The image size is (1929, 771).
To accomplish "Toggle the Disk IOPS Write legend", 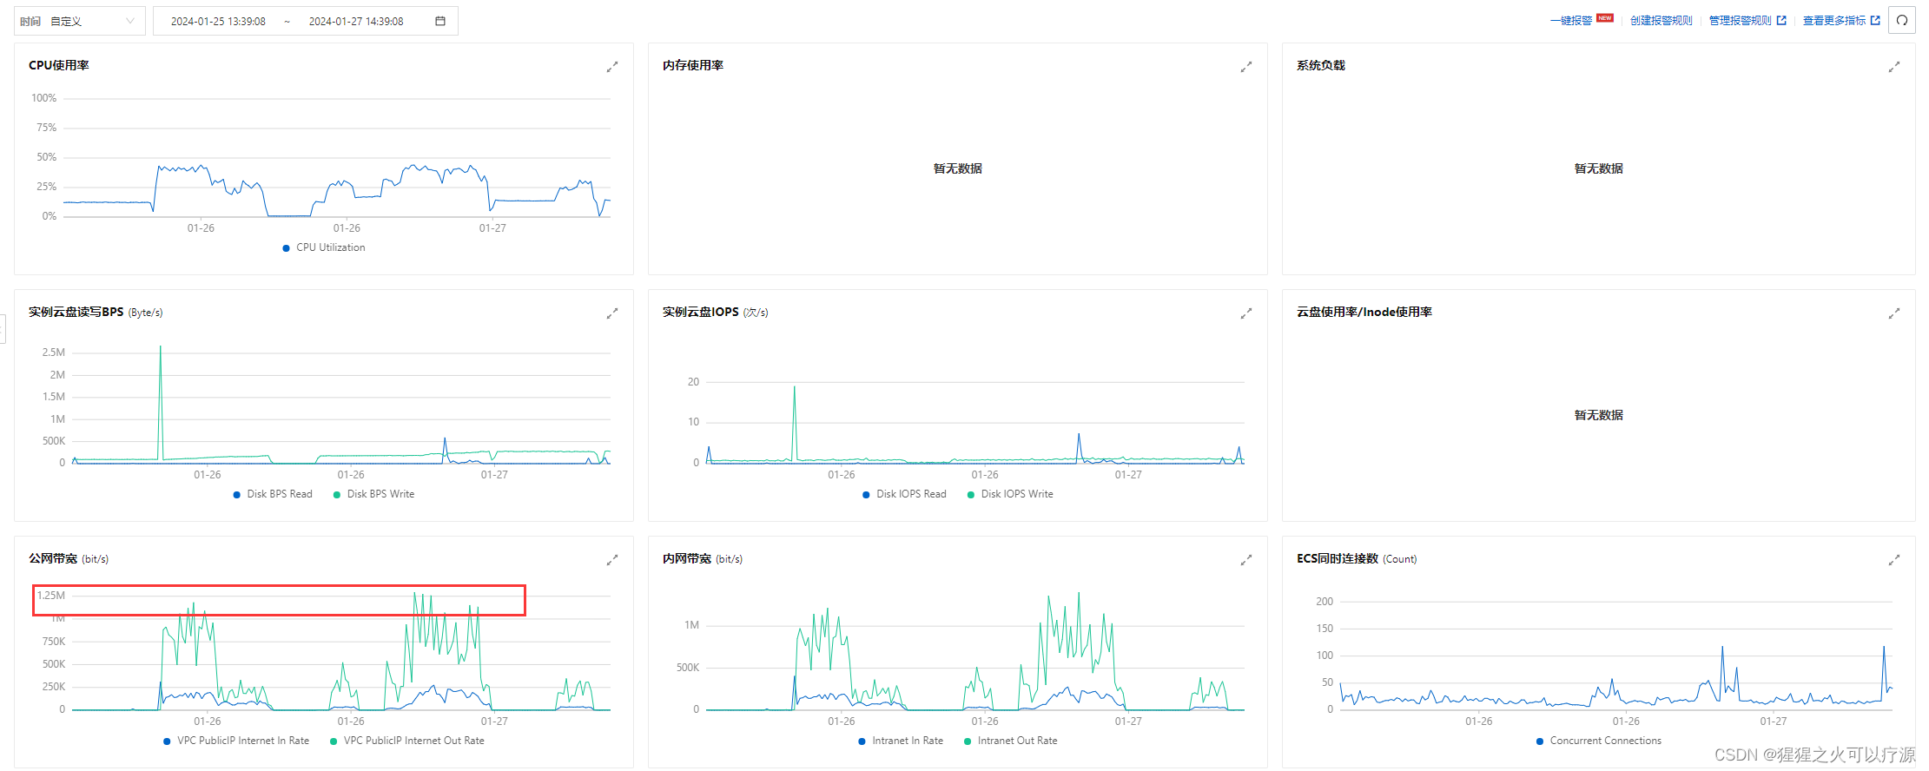I will point(1010,494).
